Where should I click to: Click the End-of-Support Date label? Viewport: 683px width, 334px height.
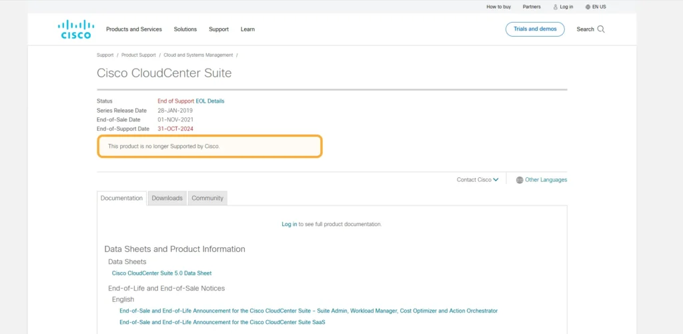(123, 129)
